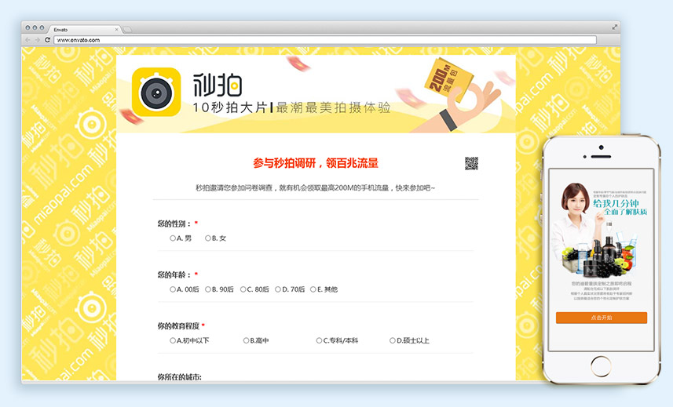Tap the phone home button

(x=601, y=367)
